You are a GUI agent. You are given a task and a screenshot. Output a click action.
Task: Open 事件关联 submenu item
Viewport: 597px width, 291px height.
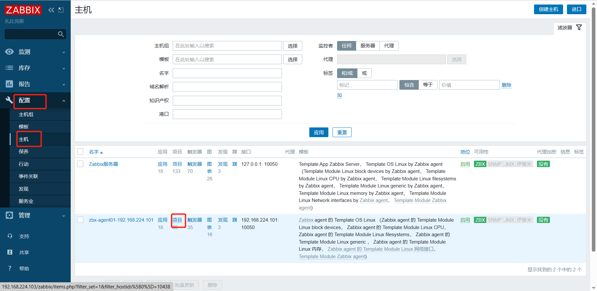[40, 176]
